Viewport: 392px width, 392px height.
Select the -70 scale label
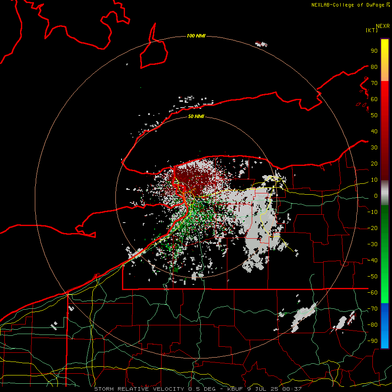[372, 308]
